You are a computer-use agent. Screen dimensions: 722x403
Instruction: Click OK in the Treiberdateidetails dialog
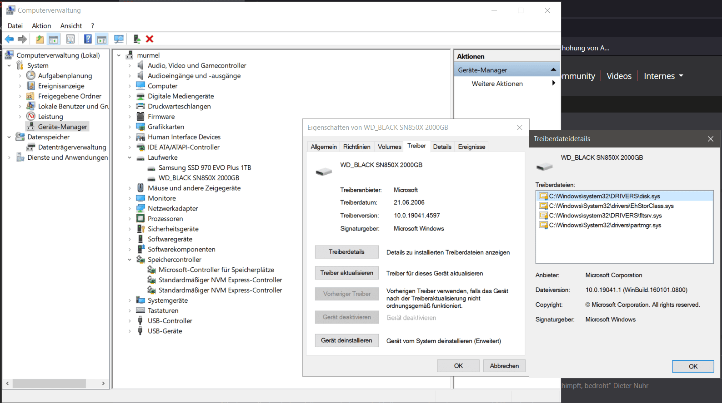tap(693, 366)
